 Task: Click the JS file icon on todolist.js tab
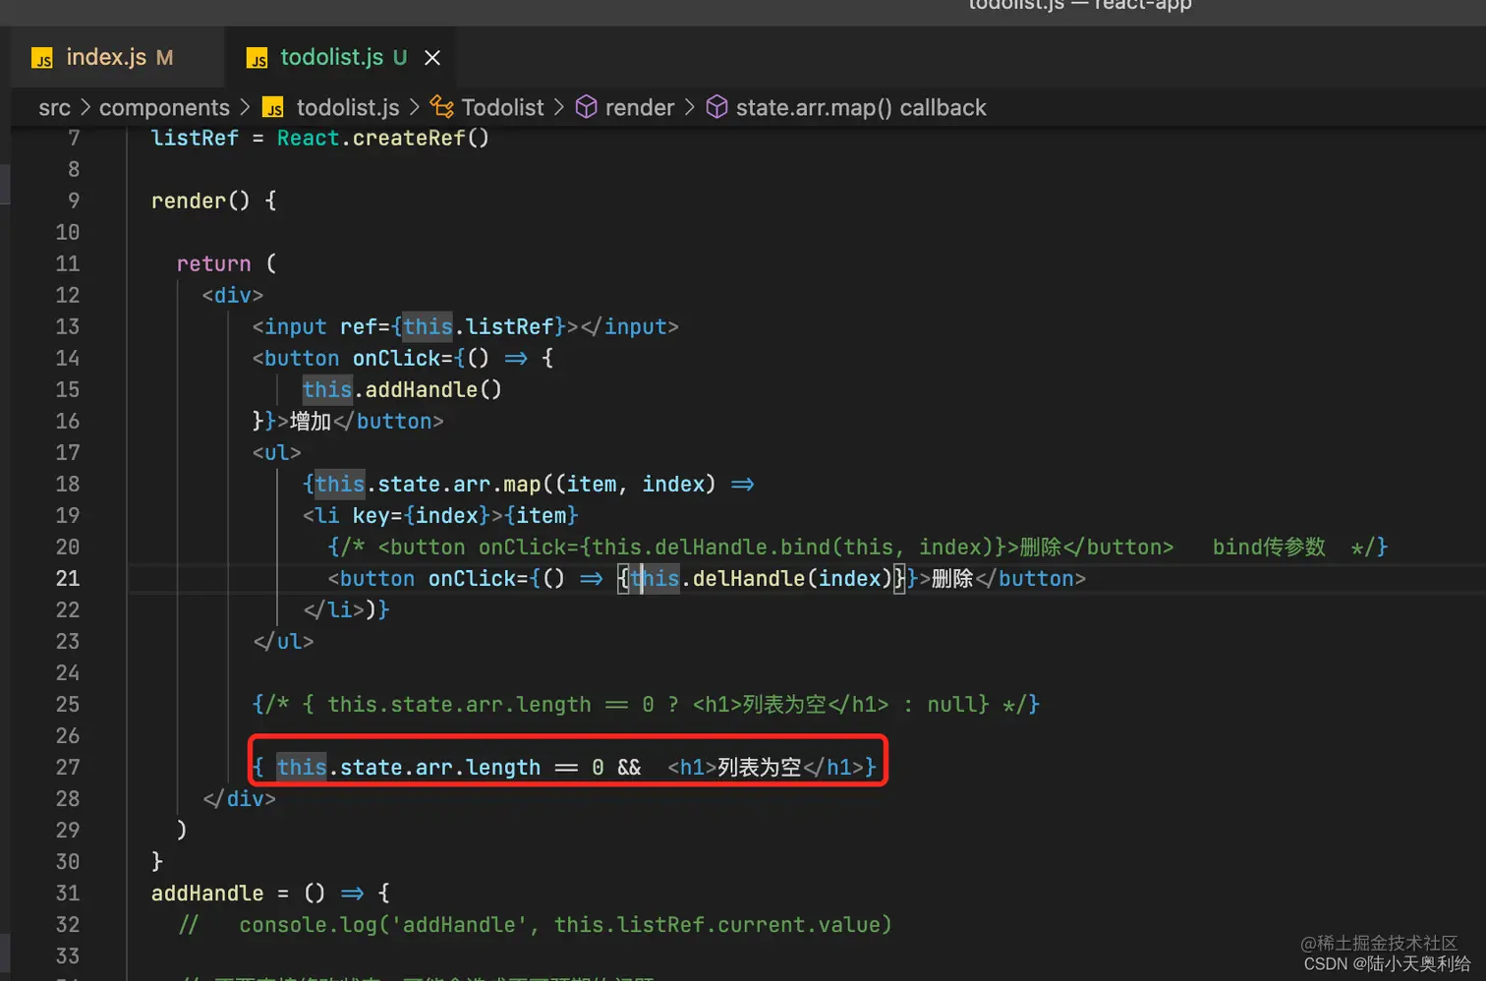tap(257, 58)
